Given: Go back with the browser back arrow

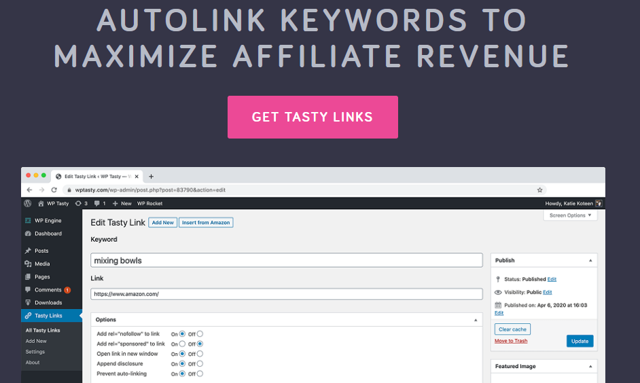Looking at the screenshot, I should 29,190.
